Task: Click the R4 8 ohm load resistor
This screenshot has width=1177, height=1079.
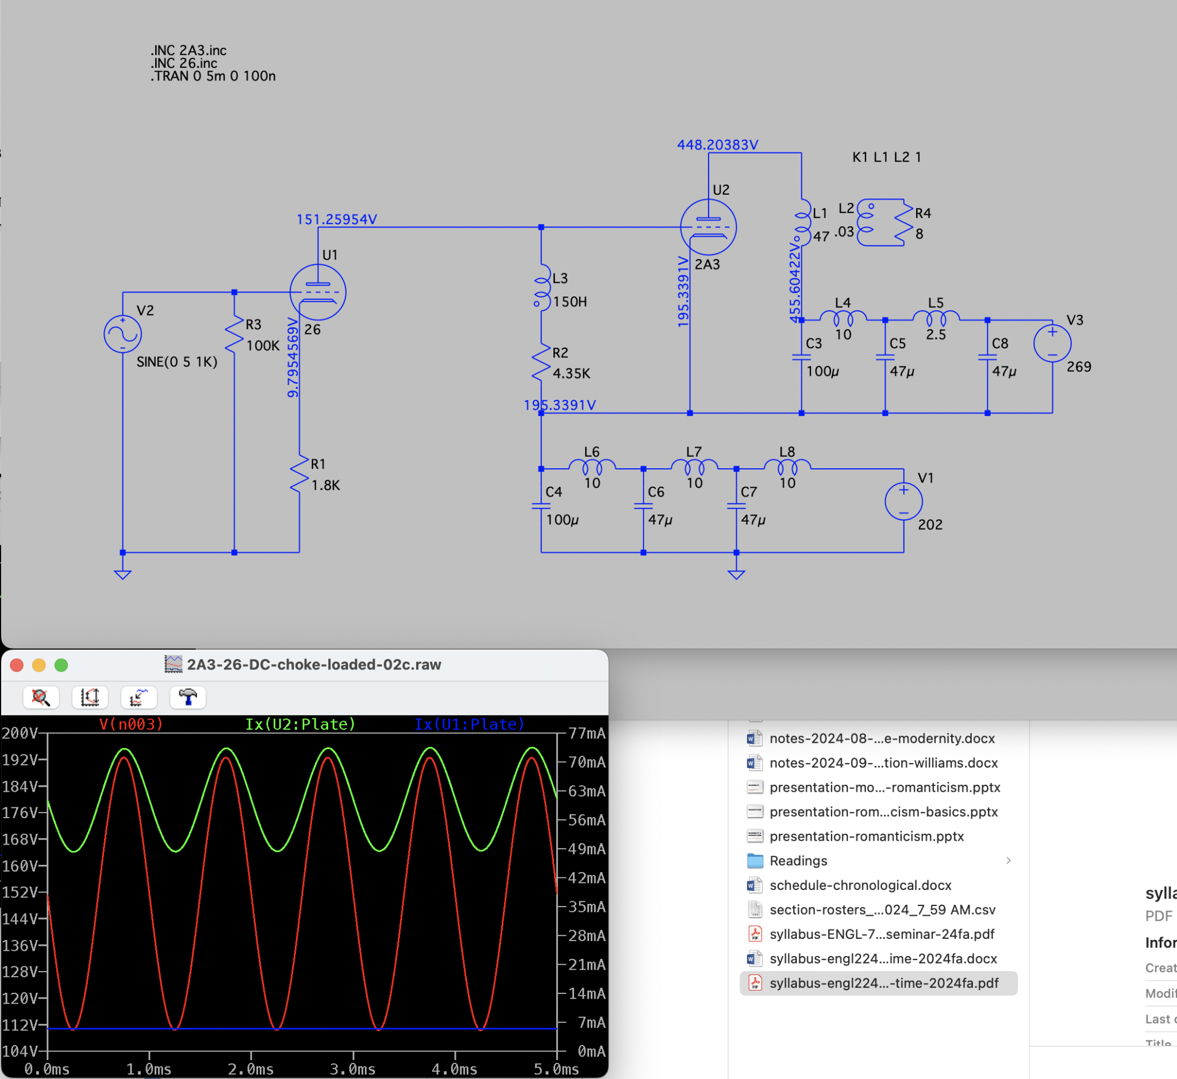Action: coord(903,222)
